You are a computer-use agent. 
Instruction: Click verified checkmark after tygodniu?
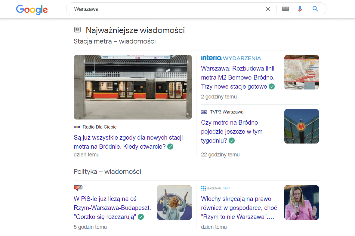[232, 141]
